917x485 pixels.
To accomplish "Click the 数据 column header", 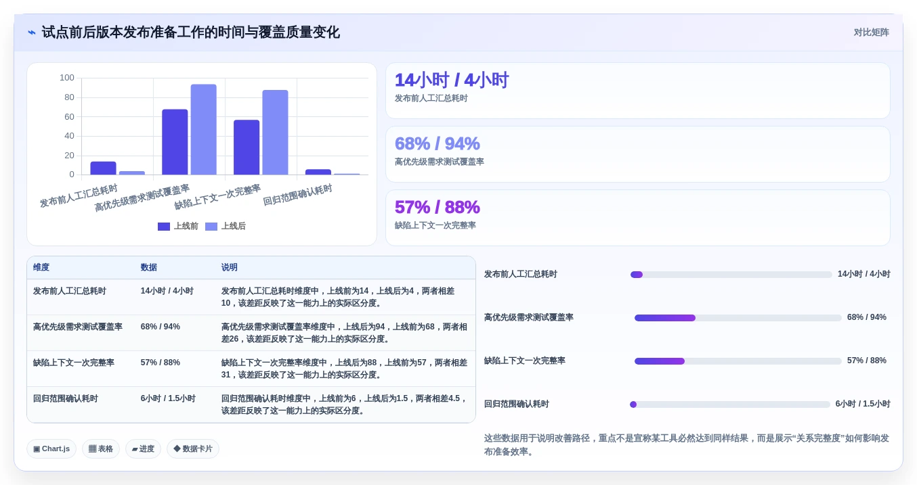I will tap(149, 268).
